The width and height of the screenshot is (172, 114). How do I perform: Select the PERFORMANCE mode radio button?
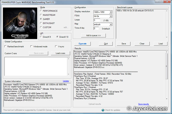tap(41, 11)
